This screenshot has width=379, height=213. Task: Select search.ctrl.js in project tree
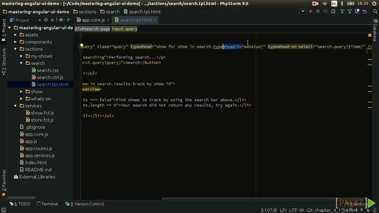point(47,78)
